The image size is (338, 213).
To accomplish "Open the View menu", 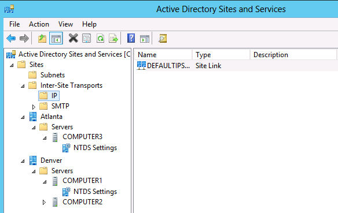I will [65, 24].
